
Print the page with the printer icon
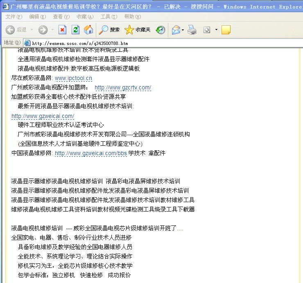point(192,29)
